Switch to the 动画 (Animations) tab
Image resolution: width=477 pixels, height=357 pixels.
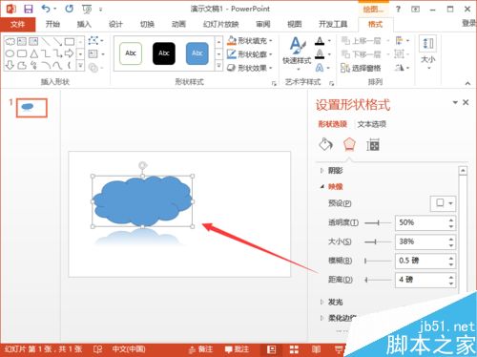178,24
